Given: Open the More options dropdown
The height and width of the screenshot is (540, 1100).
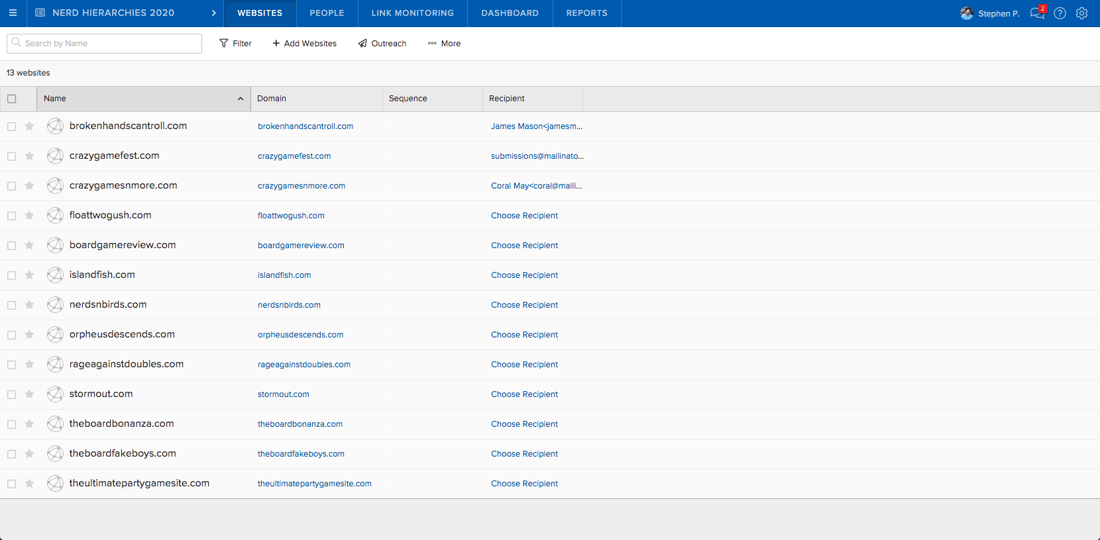Looking at the screenshot, I should click(444, 44).
